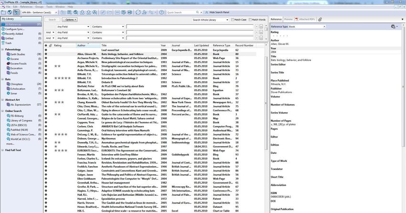Open the Tools menu
Image resolution: width=406 pixels, height=213 pixels.
coord(49,7)
